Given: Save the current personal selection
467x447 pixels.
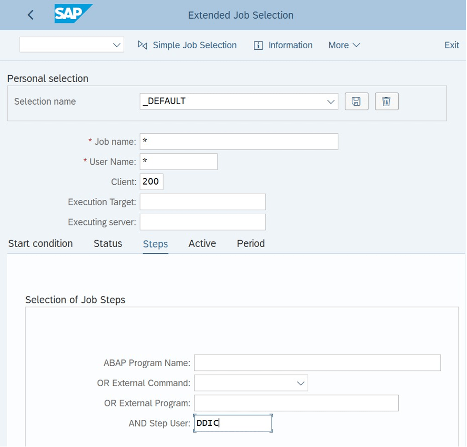Looking at the screenshot, I should coord(356,101).
